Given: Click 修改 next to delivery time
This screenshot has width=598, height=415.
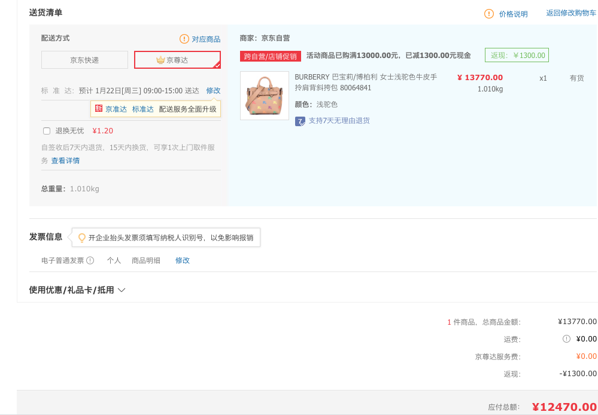Looking at the screenshot, I should point(213,91).
